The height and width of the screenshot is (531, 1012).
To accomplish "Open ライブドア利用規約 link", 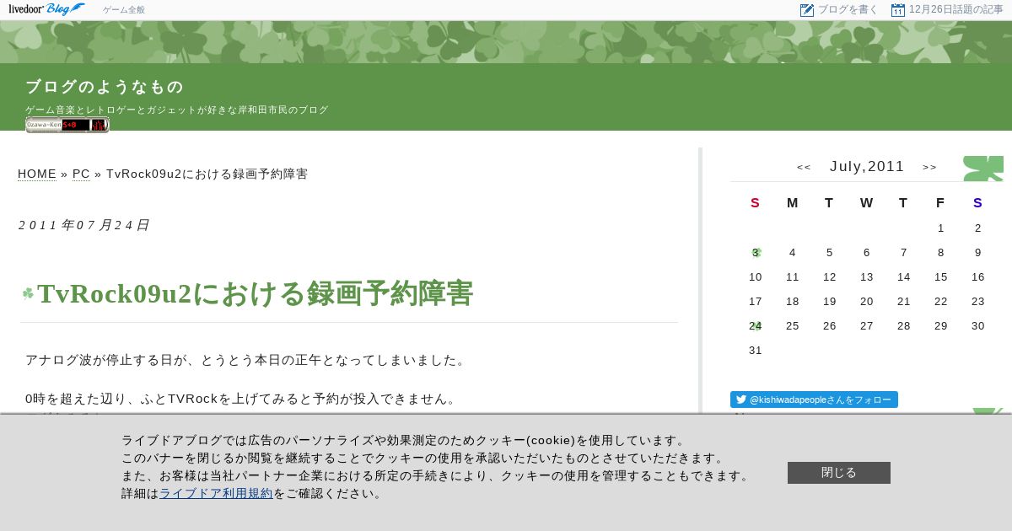I will 216,494.
